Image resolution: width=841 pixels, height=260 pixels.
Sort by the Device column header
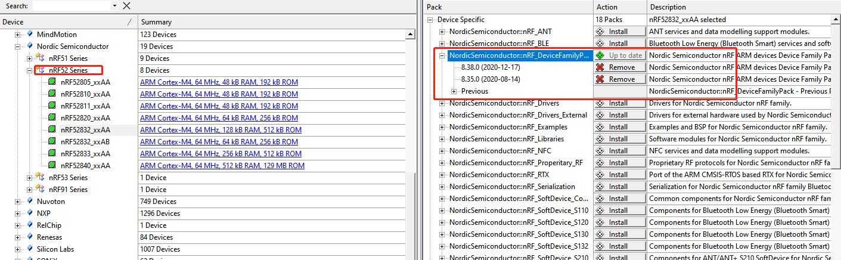tap(69, 21)
